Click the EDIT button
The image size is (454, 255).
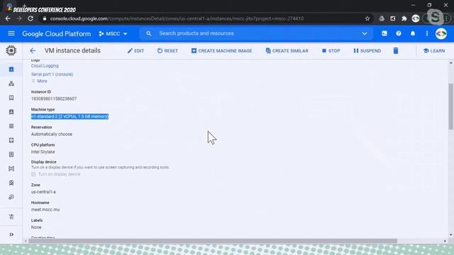(135, 51)
